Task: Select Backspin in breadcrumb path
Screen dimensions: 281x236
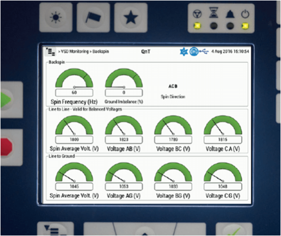Action: 101,52
